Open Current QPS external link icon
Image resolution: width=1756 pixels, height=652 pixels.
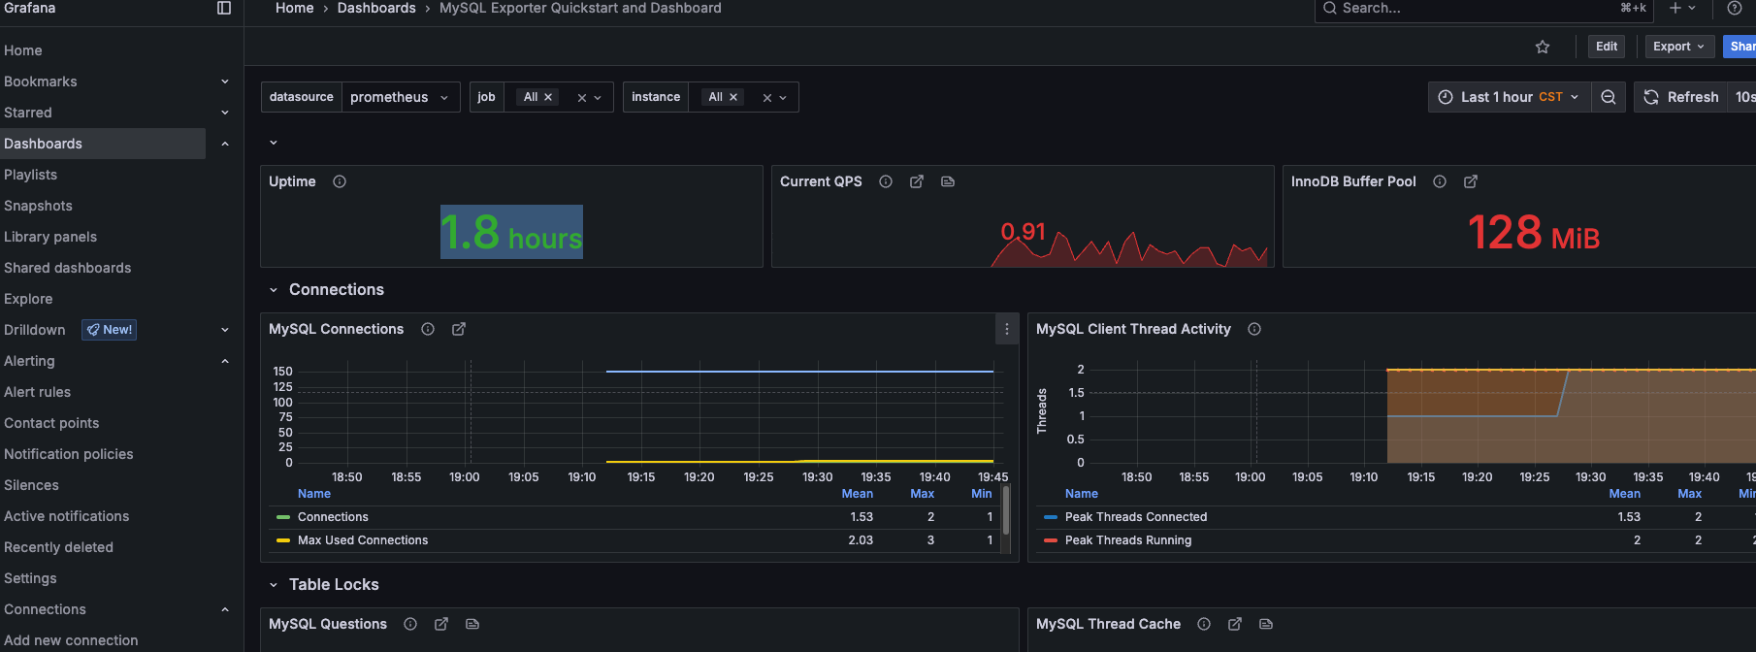pos(917,181)
